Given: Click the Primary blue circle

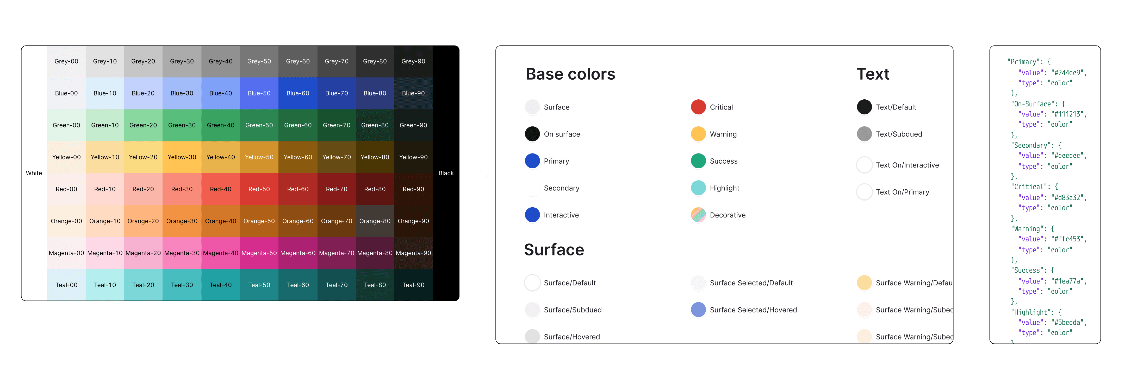Looking at the screenshot, I should [x=532, y=161].
